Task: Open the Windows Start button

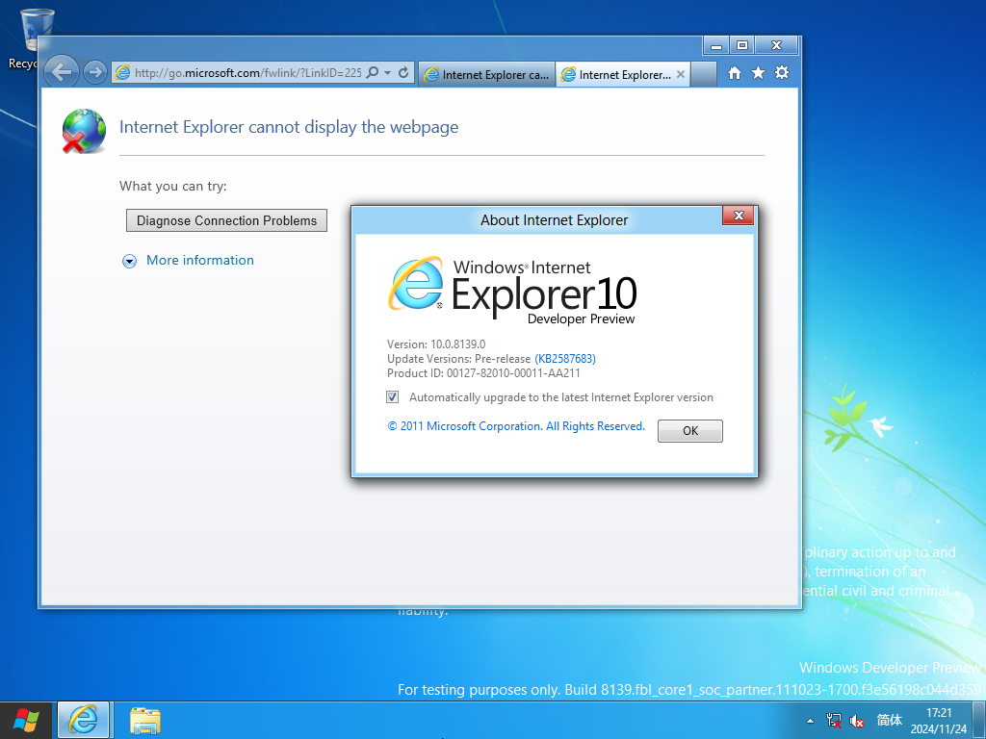Action: 26,720
